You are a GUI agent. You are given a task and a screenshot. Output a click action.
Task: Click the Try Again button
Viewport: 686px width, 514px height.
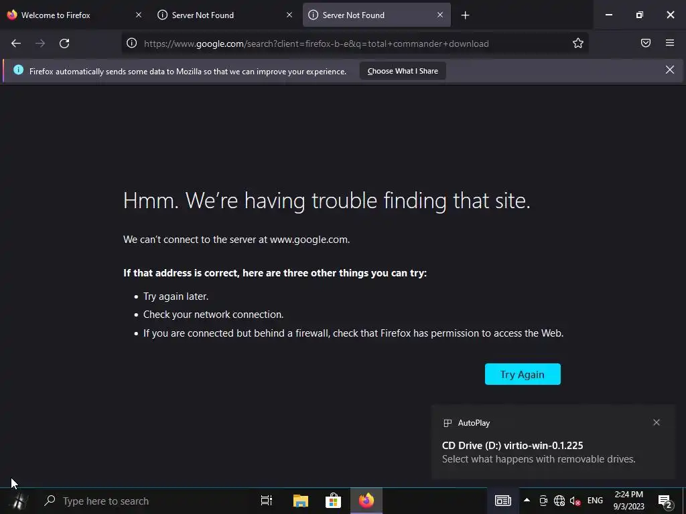(523, 374)
